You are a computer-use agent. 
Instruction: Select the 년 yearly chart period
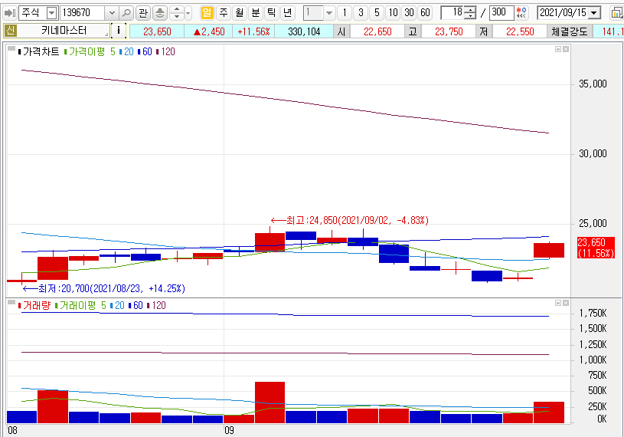(x=287, y=13)
